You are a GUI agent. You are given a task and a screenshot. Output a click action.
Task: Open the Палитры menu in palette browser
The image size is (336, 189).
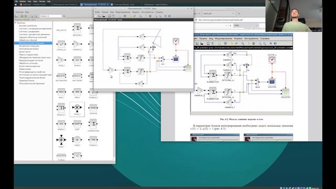click(x=19, y=12)
